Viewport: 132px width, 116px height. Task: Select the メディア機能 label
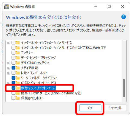pos(29,68)
